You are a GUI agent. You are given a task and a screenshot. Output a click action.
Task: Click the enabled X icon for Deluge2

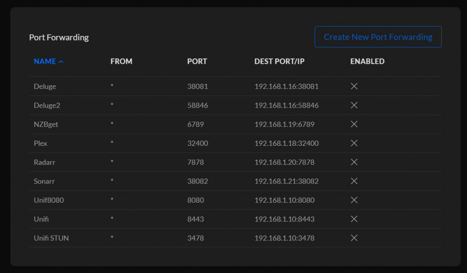pyautogui.click(x=354, y=105)
